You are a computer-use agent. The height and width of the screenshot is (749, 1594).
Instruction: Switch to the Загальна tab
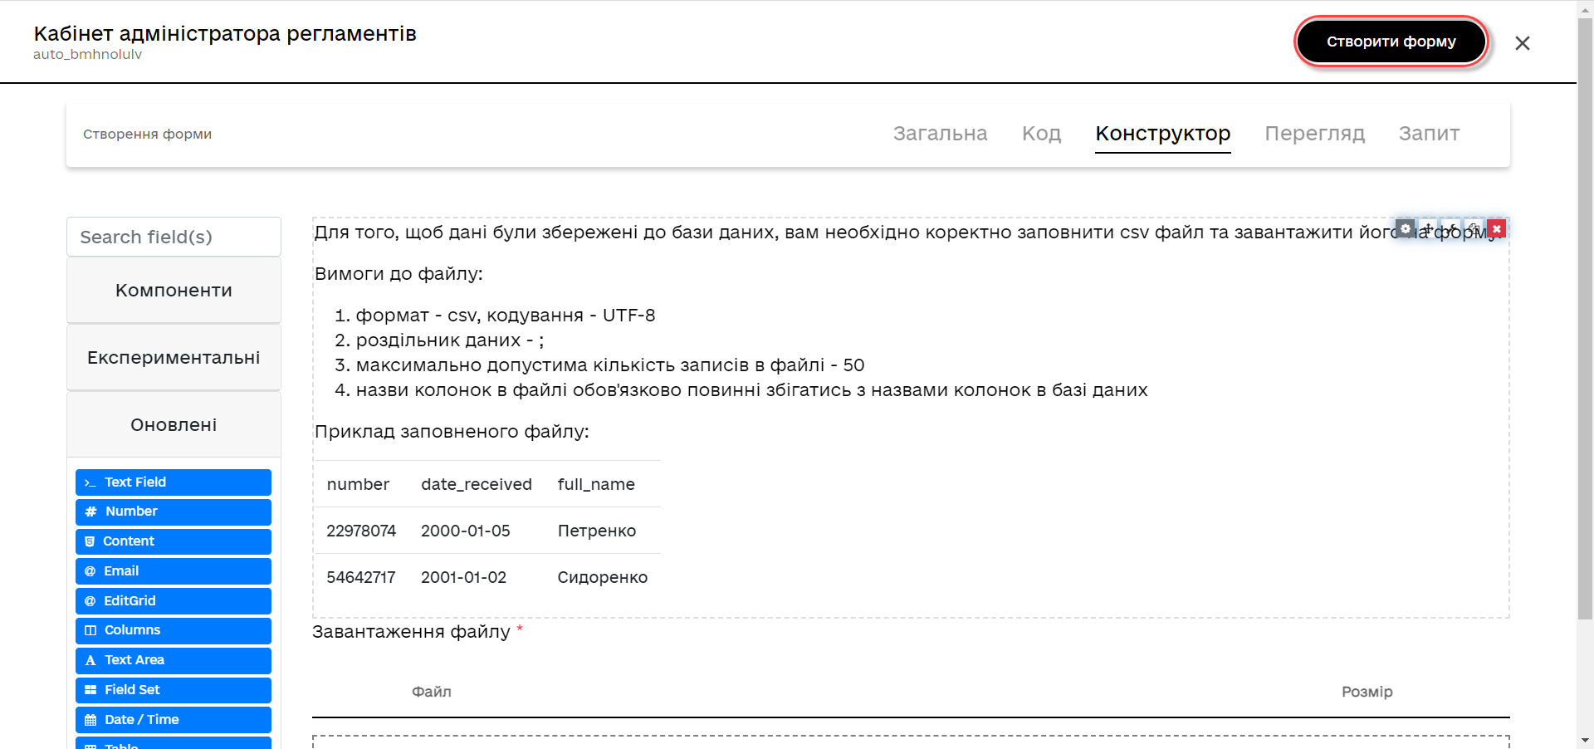tap(940, 134)
